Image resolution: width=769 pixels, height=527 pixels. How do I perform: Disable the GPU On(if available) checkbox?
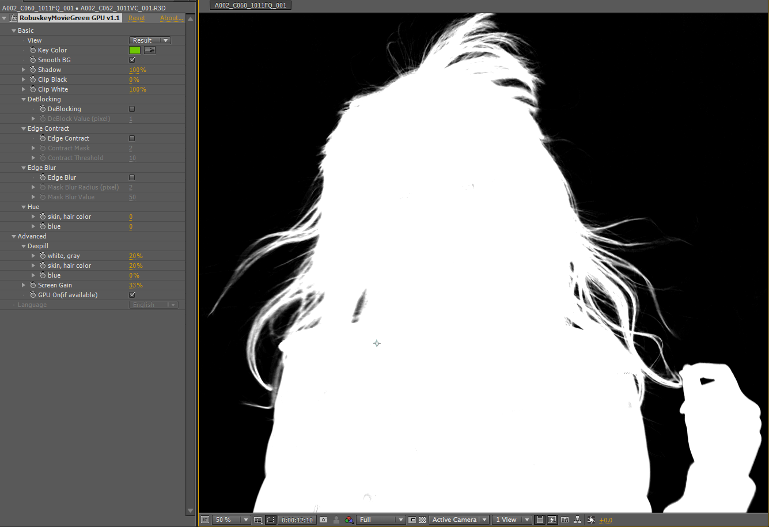coord(132,295)
